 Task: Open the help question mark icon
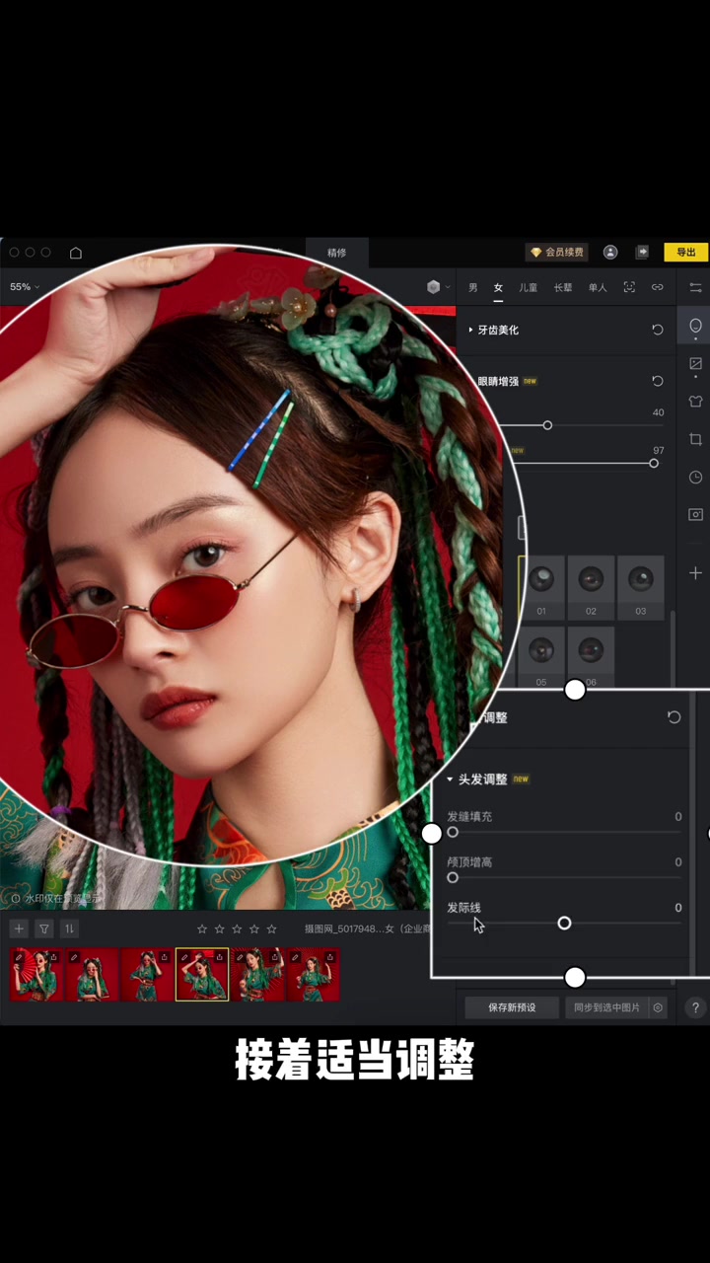pyautogui.click(x=695, y=1007)
